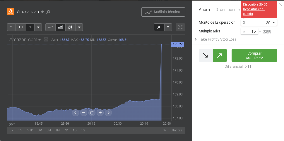Toggle chart series visibility eye icon
Screen dimensions: 284x141
tap(46, 39)
